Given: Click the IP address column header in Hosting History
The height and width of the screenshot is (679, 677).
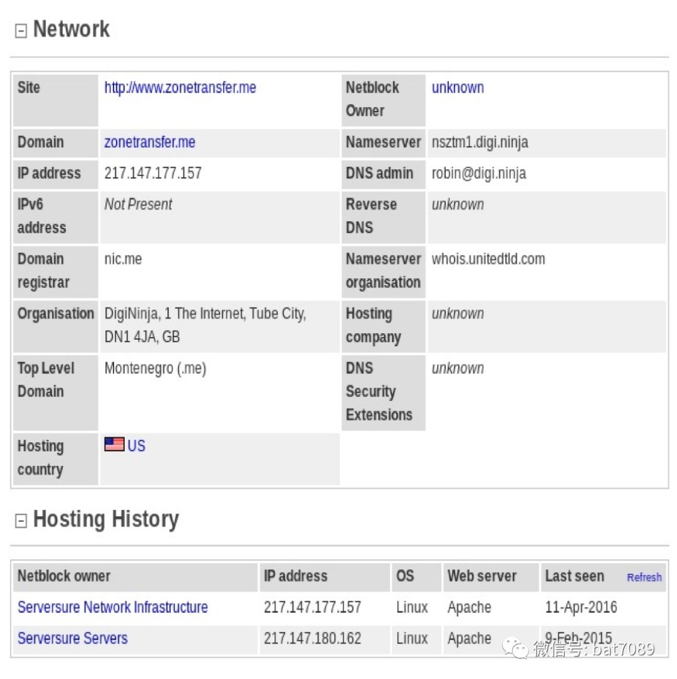Looking at the screenshot, I should 324,577.
